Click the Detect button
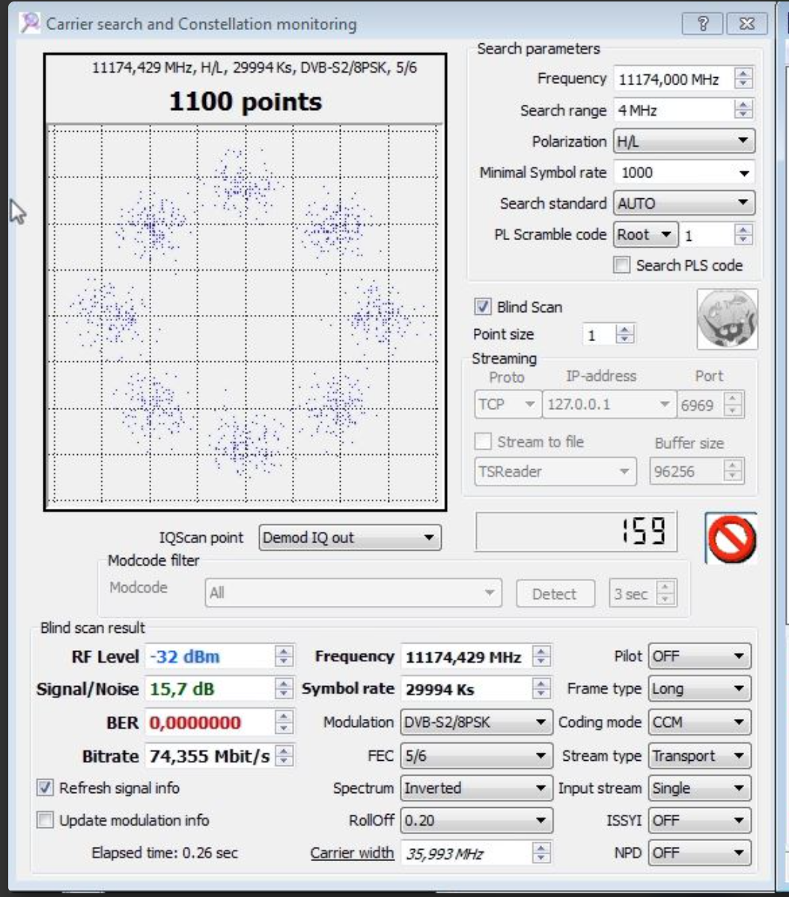789x897 pixels. 555,594
